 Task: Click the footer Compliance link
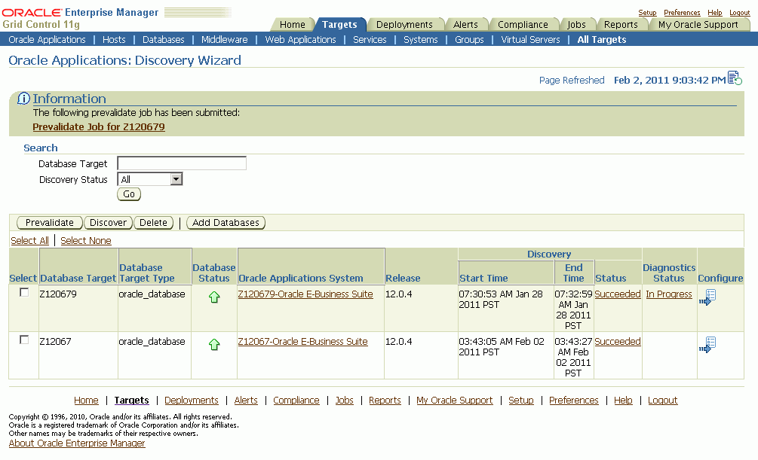pos(296,400)
